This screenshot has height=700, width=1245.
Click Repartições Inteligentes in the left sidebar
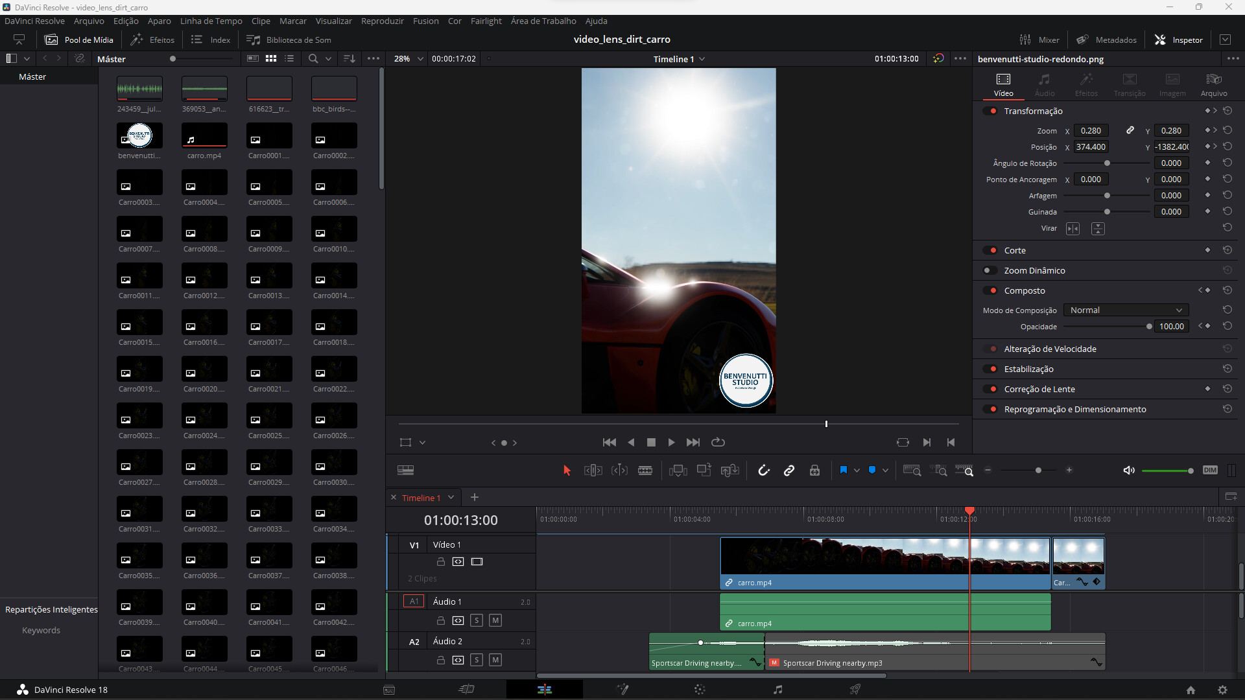51,609
